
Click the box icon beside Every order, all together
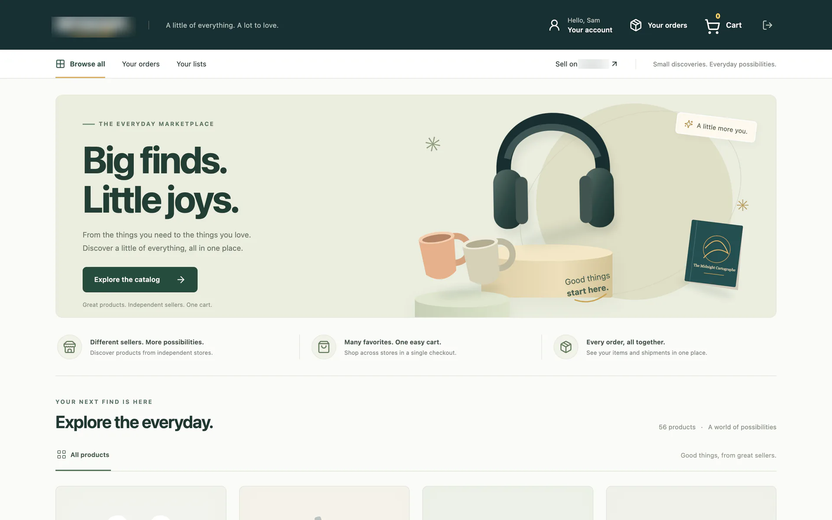[566, 347]
